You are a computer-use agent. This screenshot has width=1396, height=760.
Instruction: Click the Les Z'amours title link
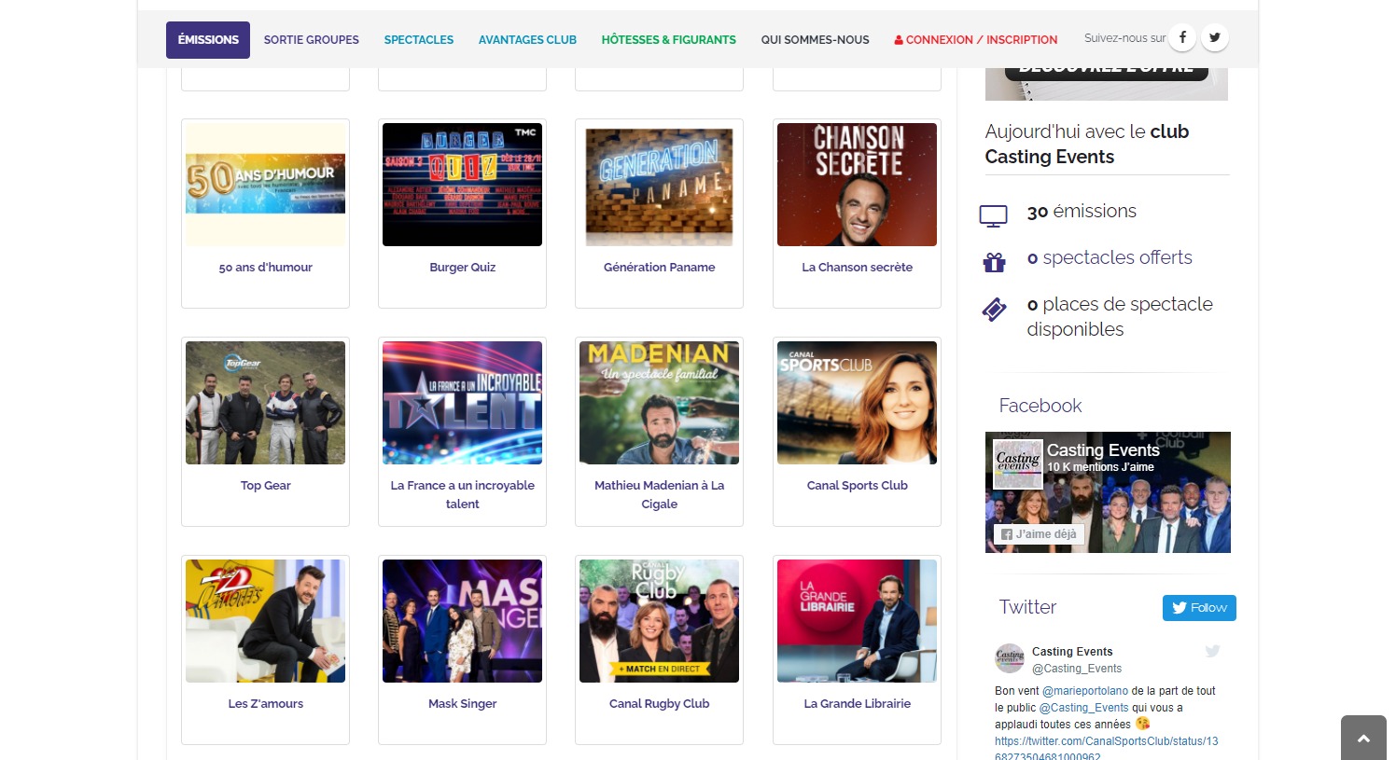(265, 704)
